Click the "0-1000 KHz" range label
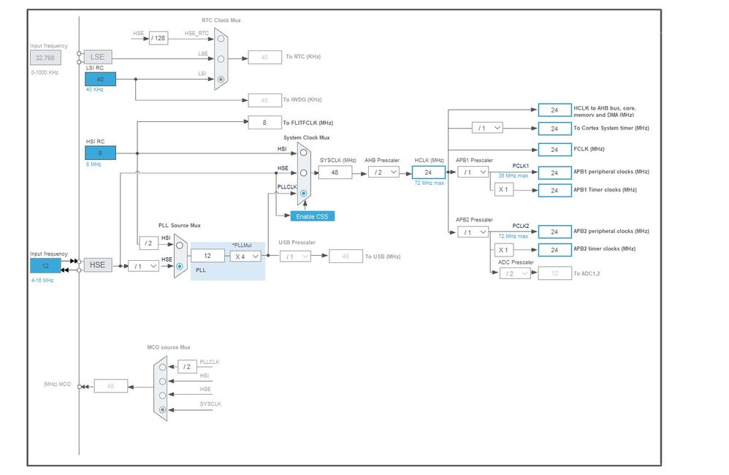This screenshot has height=475, width=729. [45, 72]
